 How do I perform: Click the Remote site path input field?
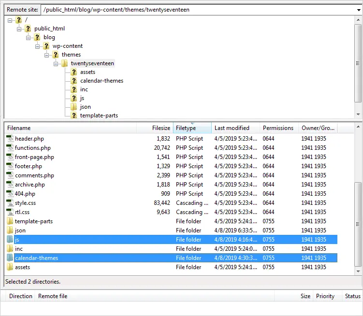click(198, 10)
